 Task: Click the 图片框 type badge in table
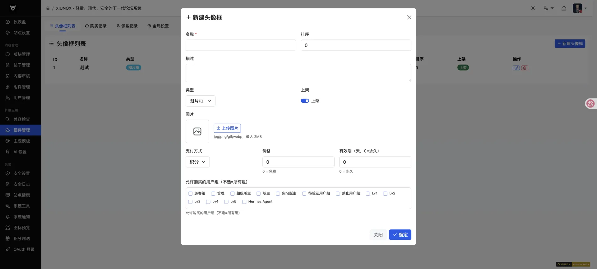click(133, 68)
